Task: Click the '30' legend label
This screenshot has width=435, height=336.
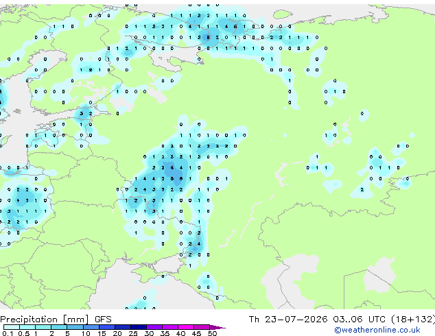Action: (x=149, y=333)
